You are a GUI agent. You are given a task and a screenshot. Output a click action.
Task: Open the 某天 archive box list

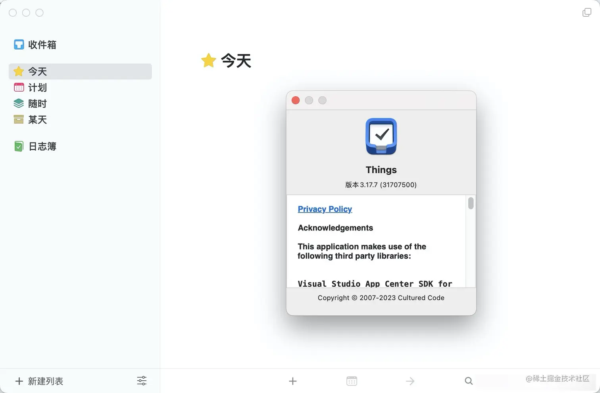pyautogui.click(x=80, y=120)
